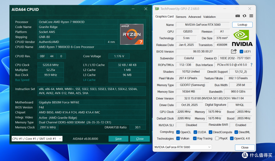Screen dimensions: 275x161
Task: Click the GPU-Z title bar app icon
Action: pos(157,9)
